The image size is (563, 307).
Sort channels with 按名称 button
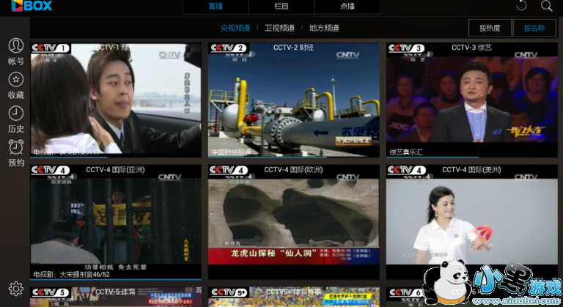tap(534, 28)
